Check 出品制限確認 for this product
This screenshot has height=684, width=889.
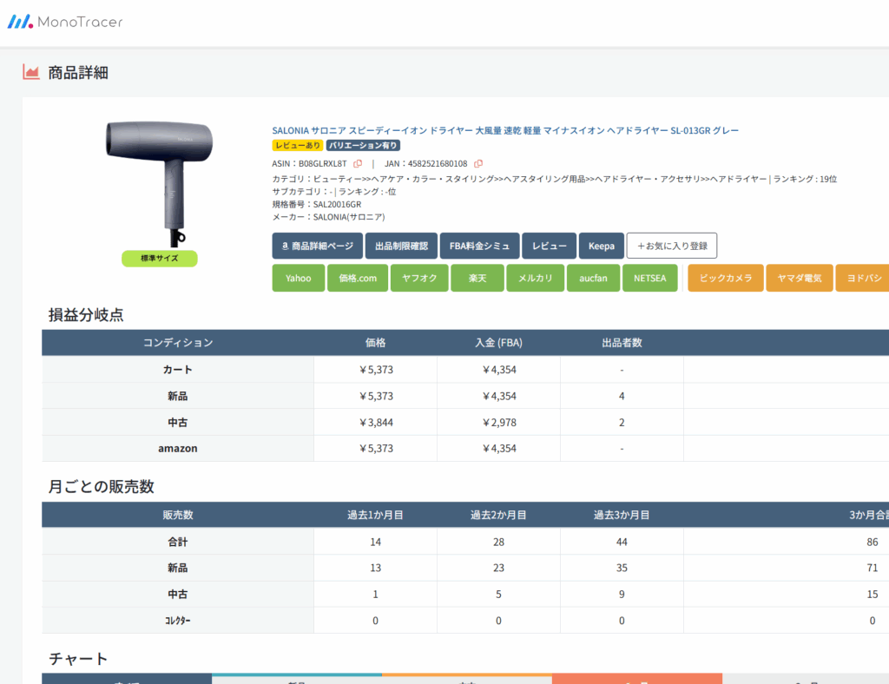tap(401, 246)
